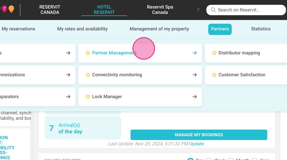
Task: Select the Partners menu
Action: tap(220, 29)
